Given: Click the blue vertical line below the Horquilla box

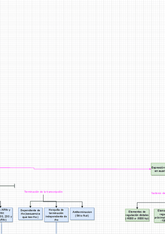Looking at the screenshot, I should (x=57, y=228).
